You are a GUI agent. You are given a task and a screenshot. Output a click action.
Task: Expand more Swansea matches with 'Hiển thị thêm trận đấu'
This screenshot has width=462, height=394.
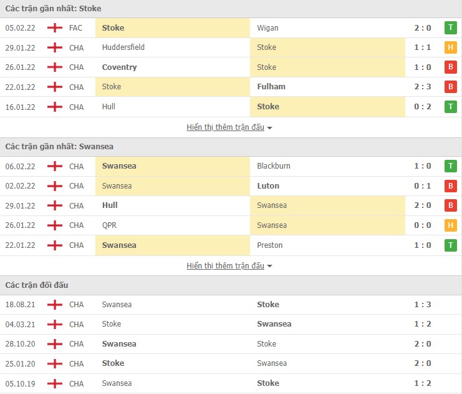[225, 266]
